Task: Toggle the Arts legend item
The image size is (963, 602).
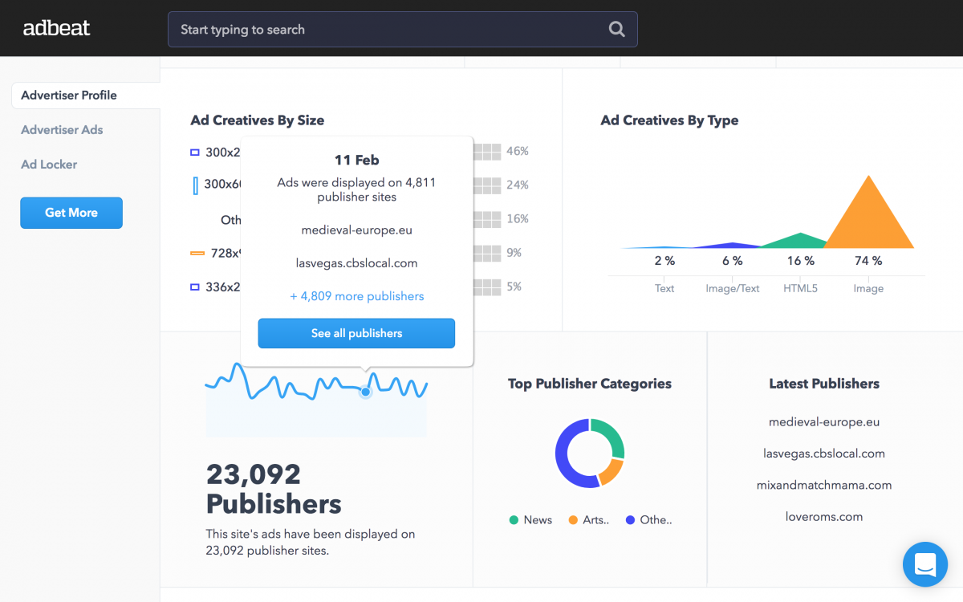Action: pyautogui.click(x=589, y=519)
